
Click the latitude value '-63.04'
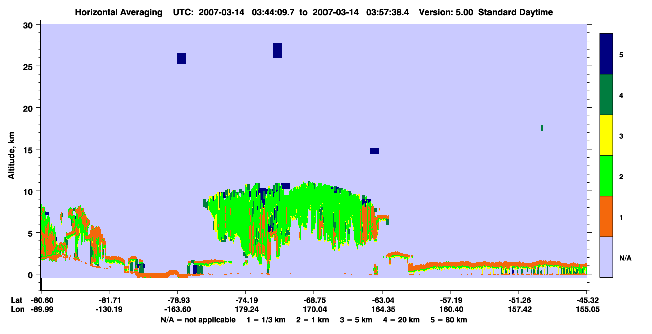(x=382, y=300)
